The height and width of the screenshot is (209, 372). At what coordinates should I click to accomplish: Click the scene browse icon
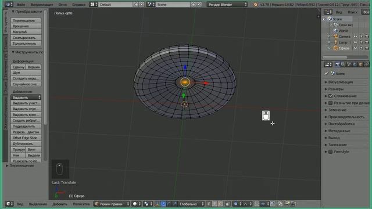(x=151, y=5)
